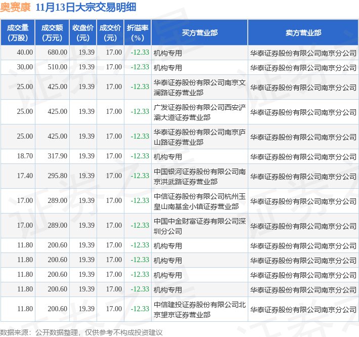The height and width of the screenshot is (337, 359).
Task: Click the 成交量(万股) column header
Action: (17, 33)
